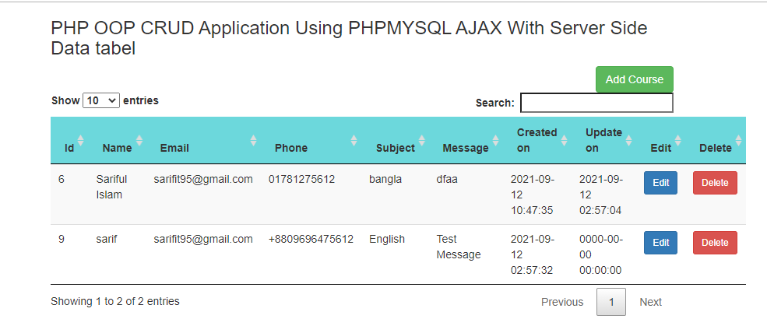The image size is (767, 326).
Task: Go to Next page
Action: pos(650,302)
